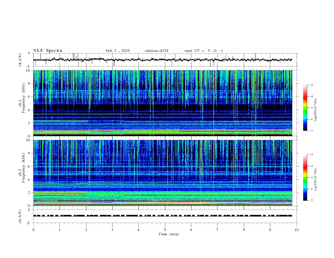
Task: Click the "3" tick on the time axis
Action: [112, 230]
